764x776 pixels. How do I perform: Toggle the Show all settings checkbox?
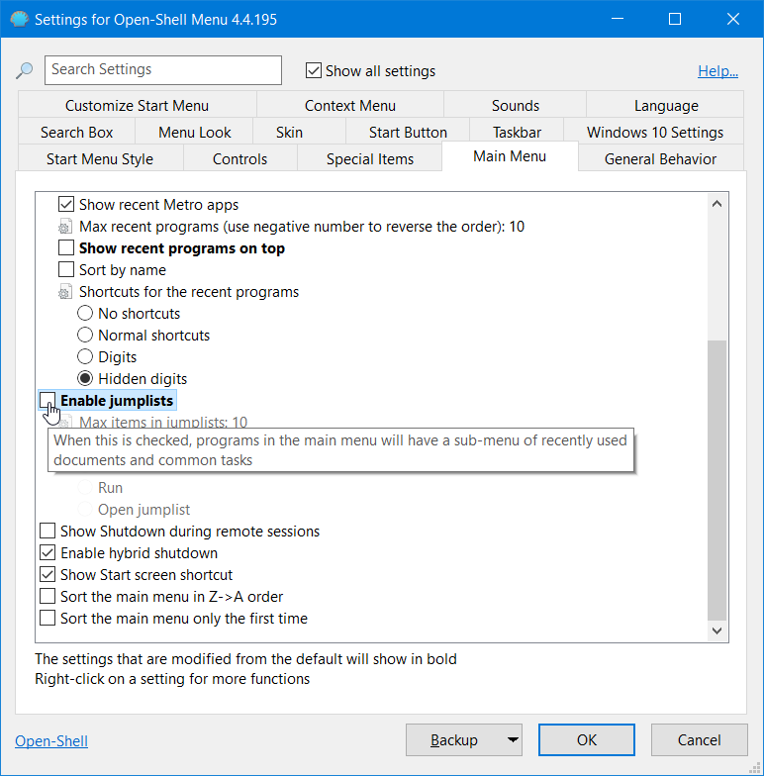point(313,71)
